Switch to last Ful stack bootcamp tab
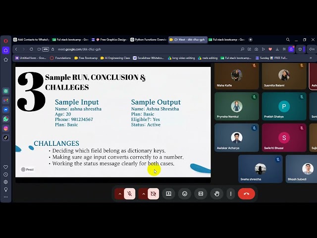The width and height of the screenshot is (317, 238). click(x=227, y=40)
